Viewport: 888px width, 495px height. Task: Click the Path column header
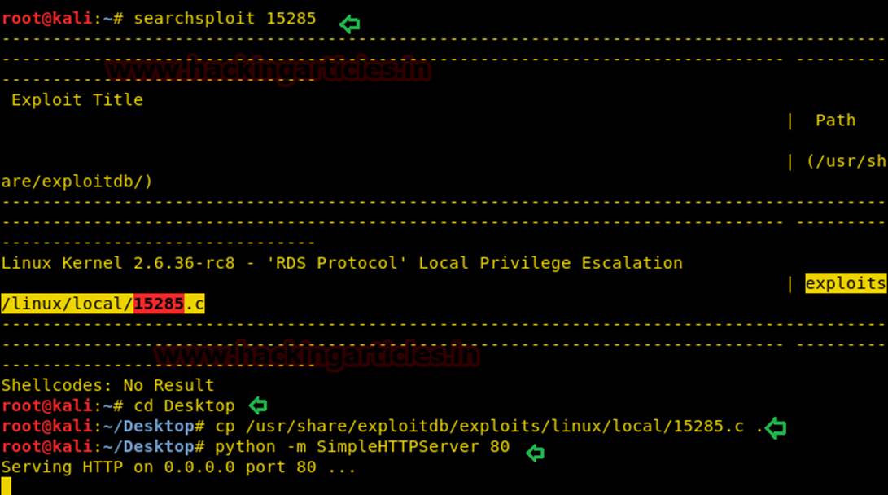pos(835,120)
